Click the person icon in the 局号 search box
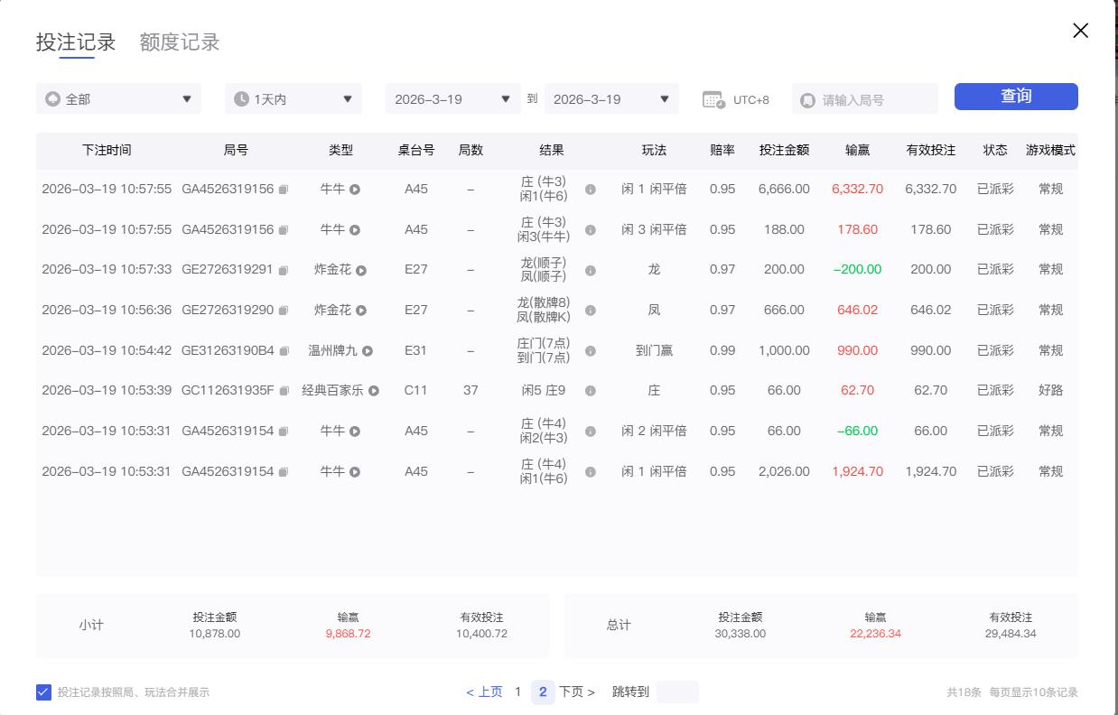This screenshot has height=715, width=1118. pyautogui.click(x=807, y=98)
